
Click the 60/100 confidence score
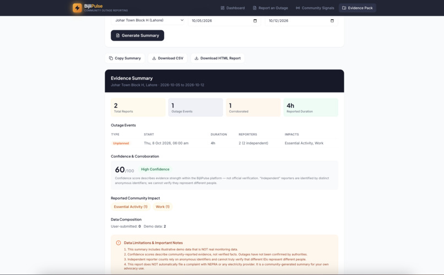pos(124,170)
